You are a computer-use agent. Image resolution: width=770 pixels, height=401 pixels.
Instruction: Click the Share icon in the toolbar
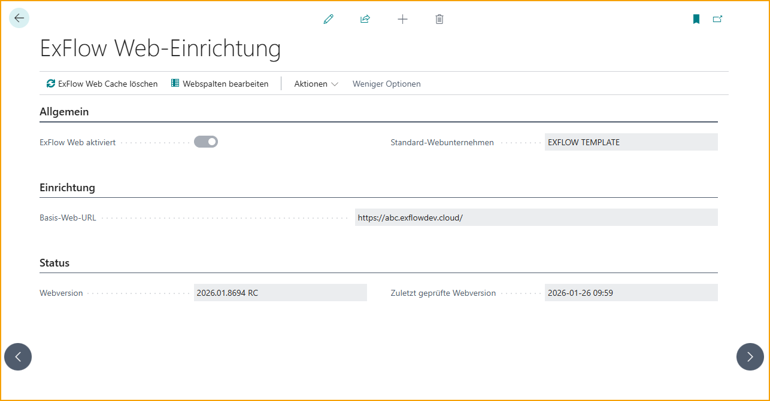tap(365, 19)
